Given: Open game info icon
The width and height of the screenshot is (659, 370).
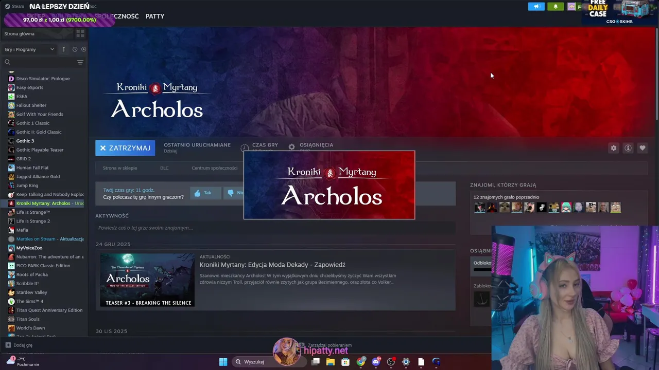Looking at the screenshot, I should click(x=628, y=148).
